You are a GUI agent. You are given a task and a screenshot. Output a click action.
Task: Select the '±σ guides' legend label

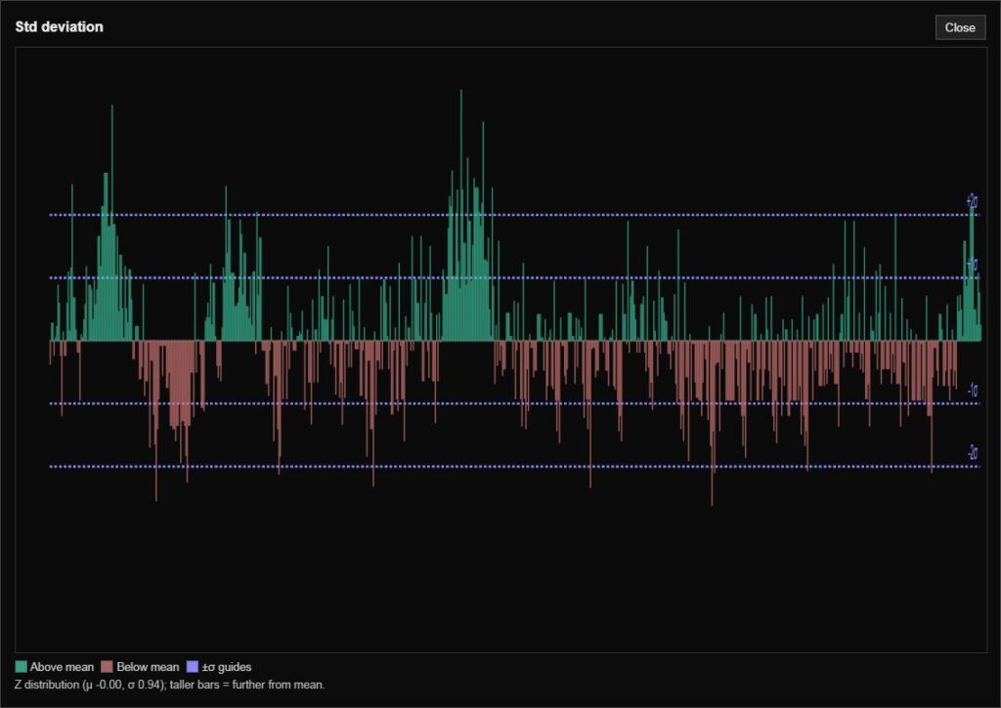tap(227, 667)
